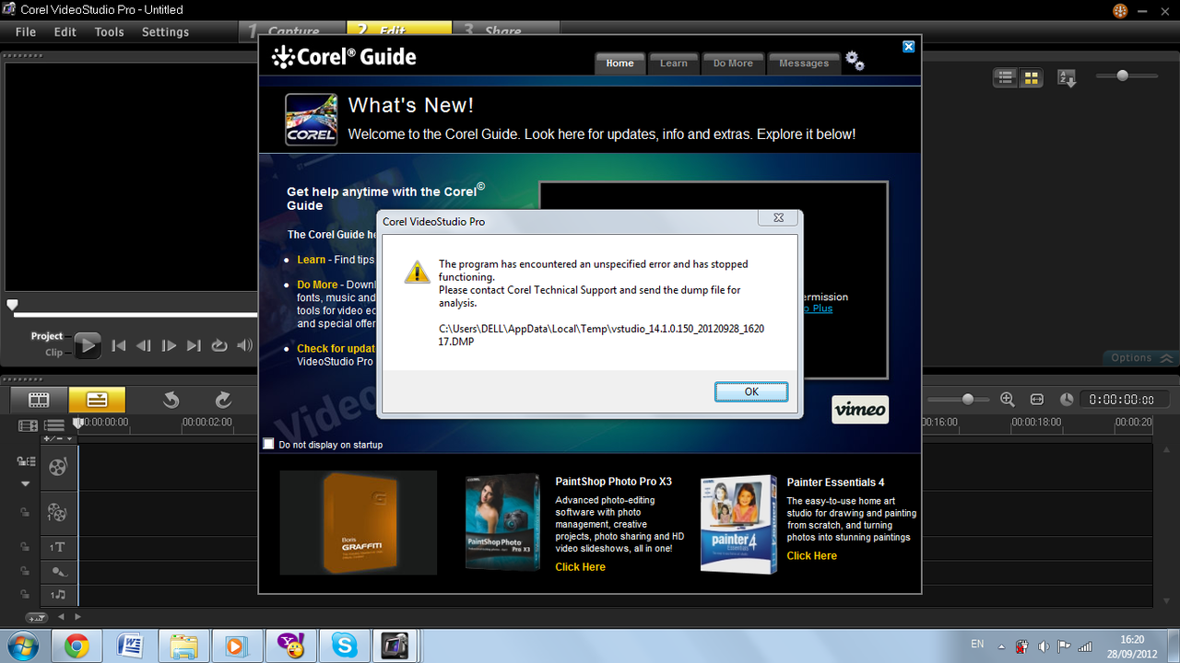
Task: Adjust library thumbnail size slider
Action: [1123, 76]
